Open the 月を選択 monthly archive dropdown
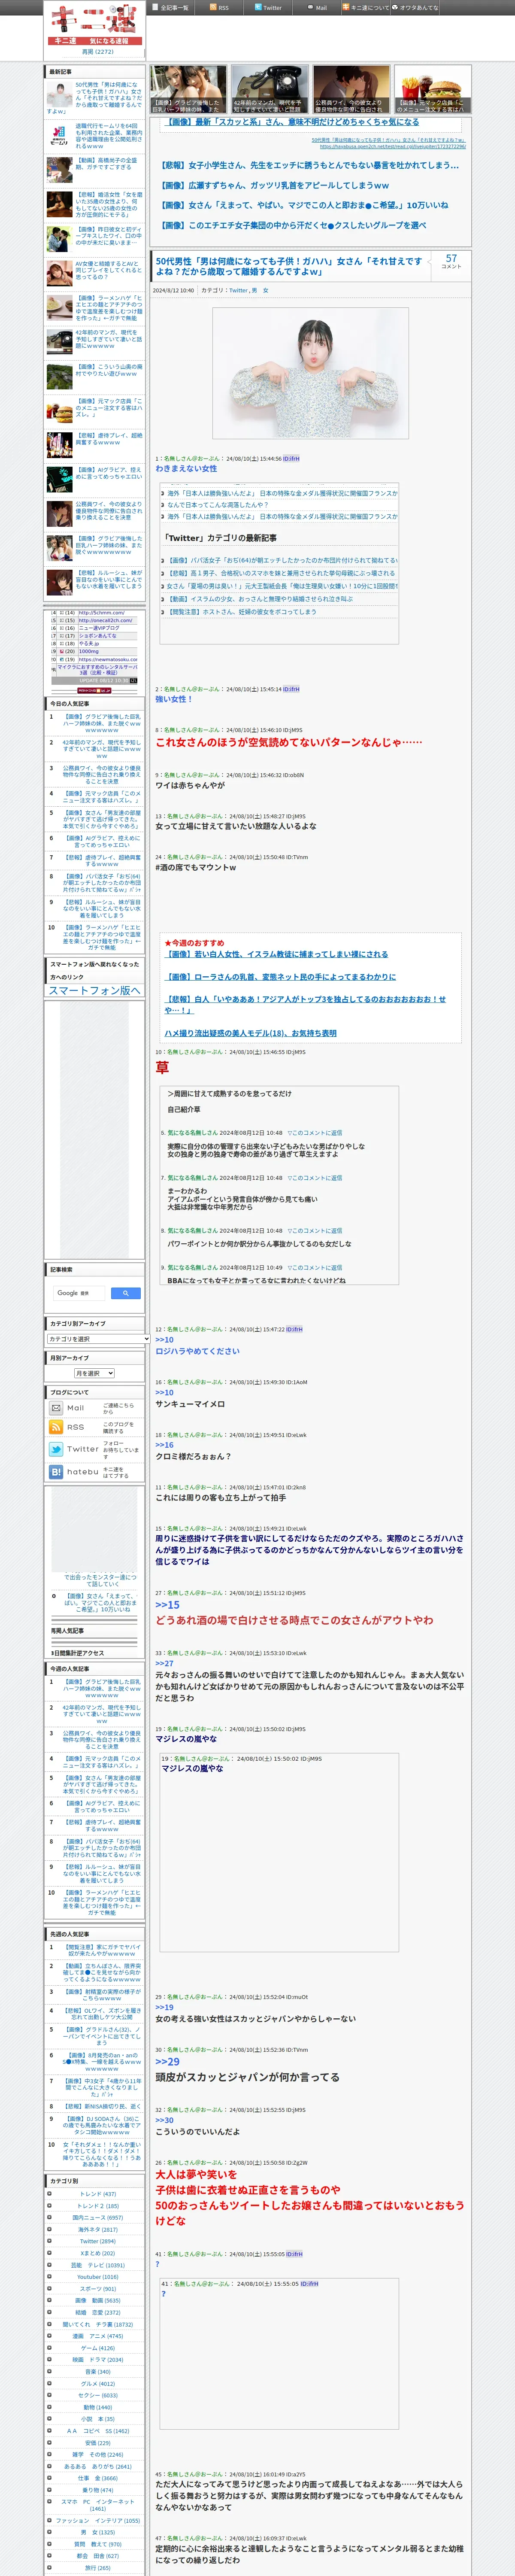This screenshot has width=515, height=2576. tap(94, 1373)
